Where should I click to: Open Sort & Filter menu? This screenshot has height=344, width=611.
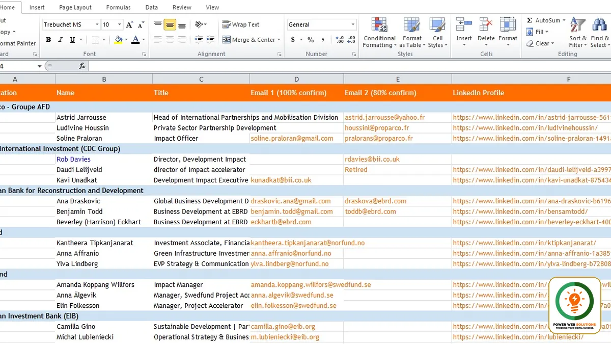tap(578, 33)
